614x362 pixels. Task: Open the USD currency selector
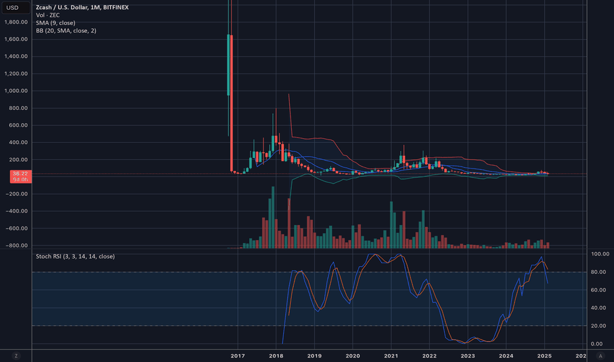[x=15, y=7]
